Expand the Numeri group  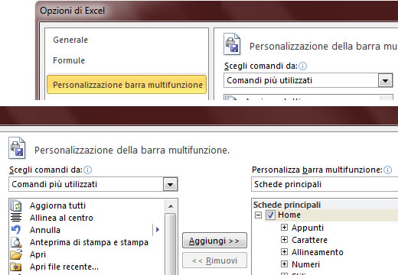point(284,264)
